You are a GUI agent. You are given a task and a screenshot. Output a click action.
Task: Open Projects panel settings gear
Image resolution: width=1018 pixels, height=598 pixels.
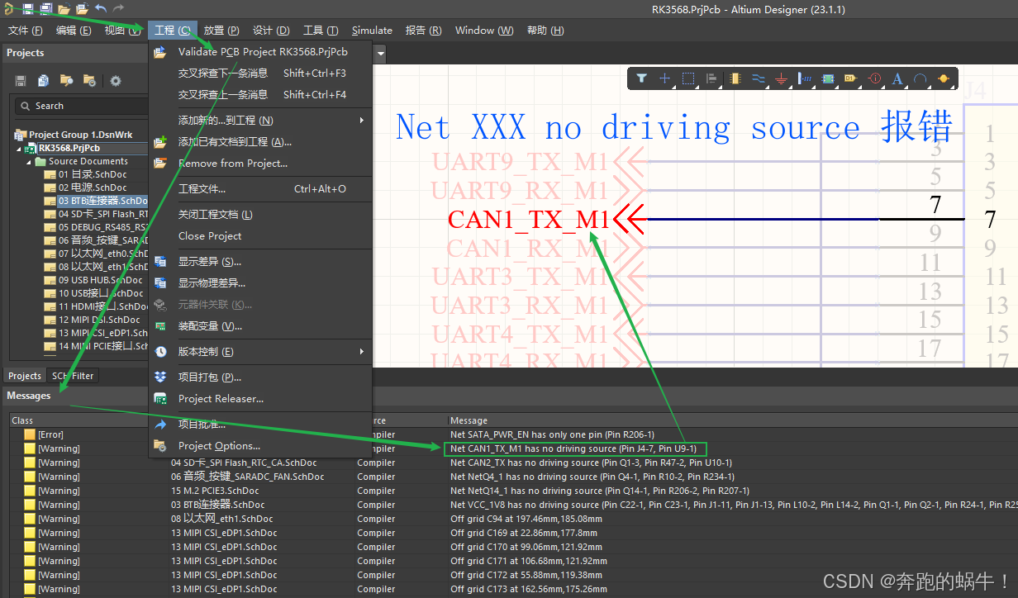point(116,80)
